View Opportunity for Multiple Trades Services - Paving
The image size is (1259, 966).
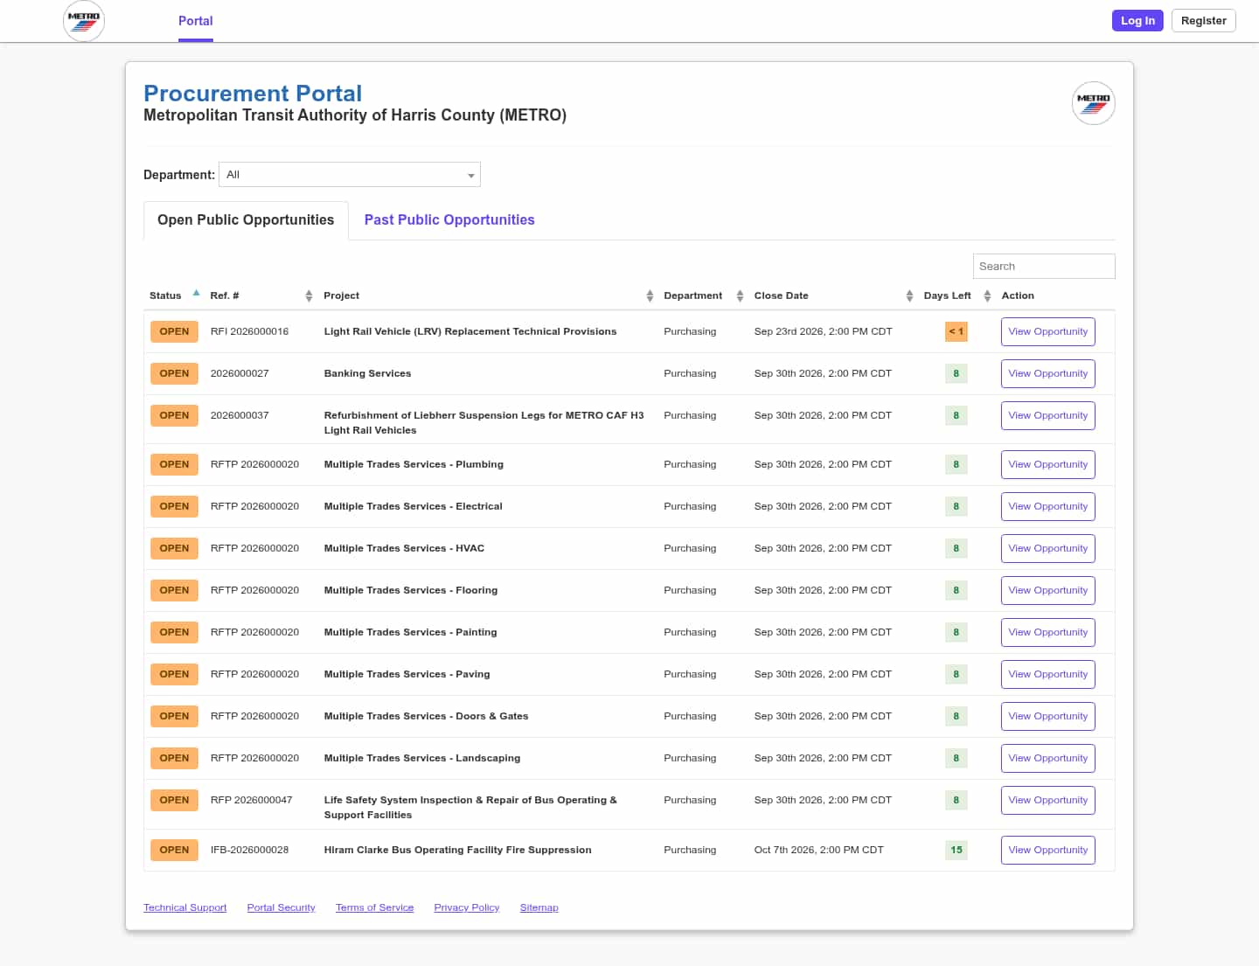click(1048, 675)
